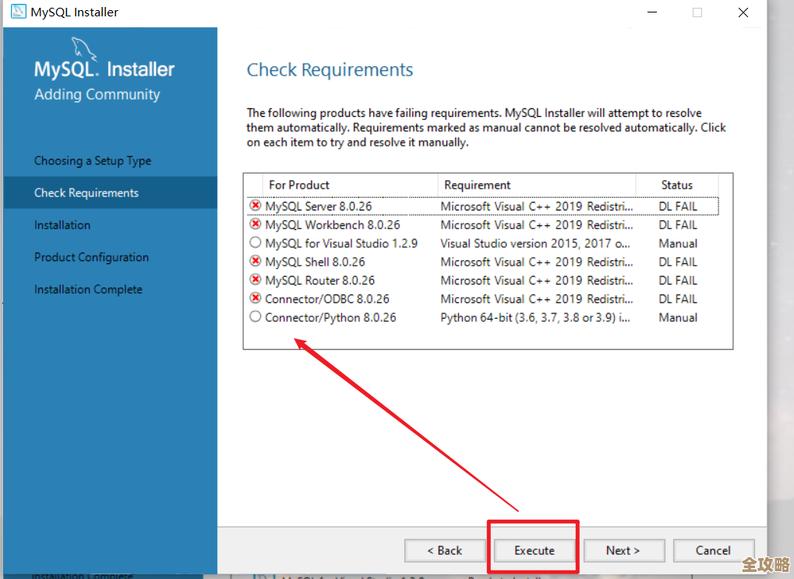Select the circle beside Connector/Python 8.0.26

(x=256, y=317)
